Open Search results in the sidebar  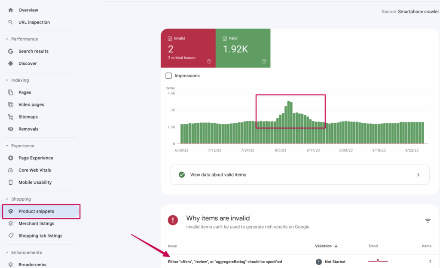[x=33, y=51]
